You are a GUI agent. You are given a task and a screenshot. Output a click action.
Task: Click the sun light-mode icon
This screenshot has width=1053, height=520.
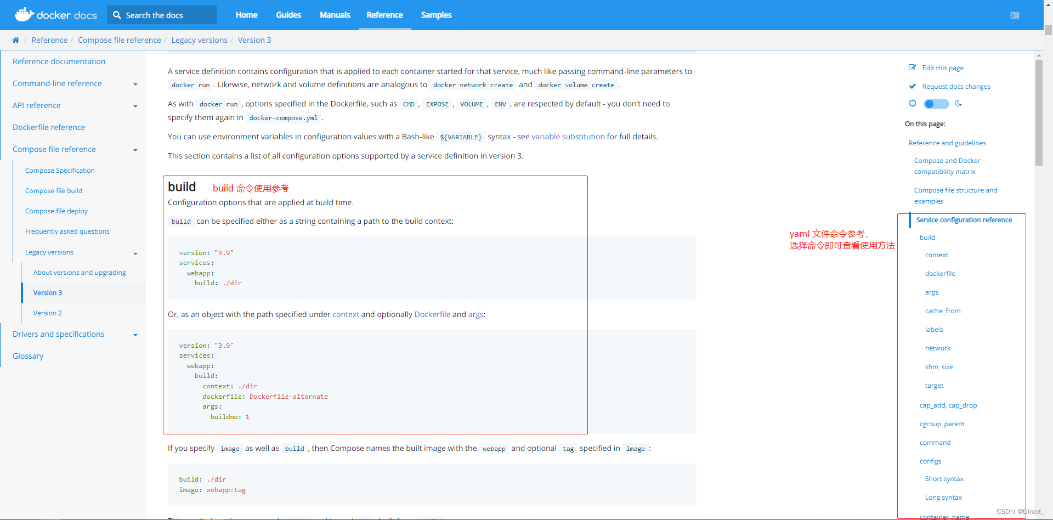pyautogui.click(x=913, y=103)
